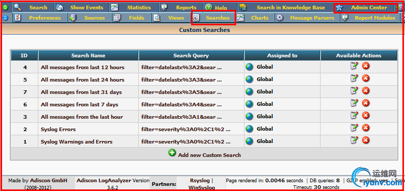Click Add new Custom Search link
The height and width of the screenshot is (191, 405).
pos(209,155)
